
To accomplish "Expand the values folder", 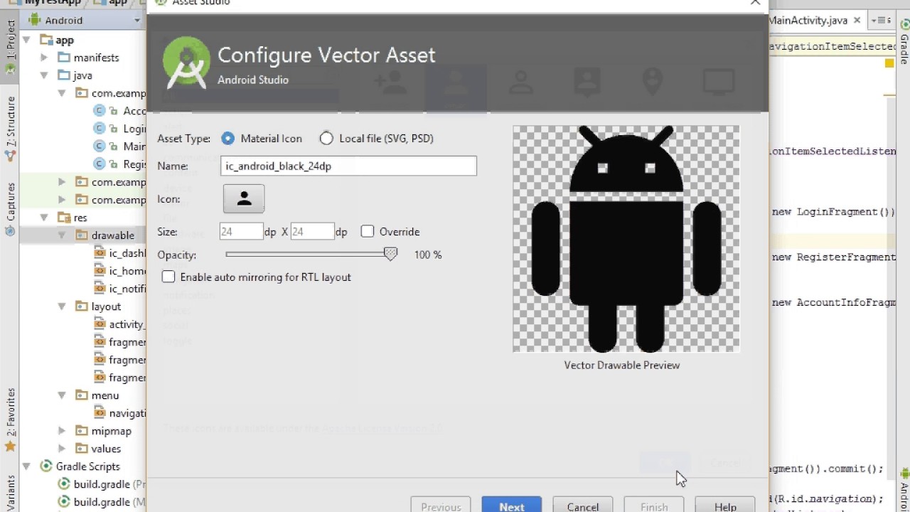I will (x=62, y=448).
